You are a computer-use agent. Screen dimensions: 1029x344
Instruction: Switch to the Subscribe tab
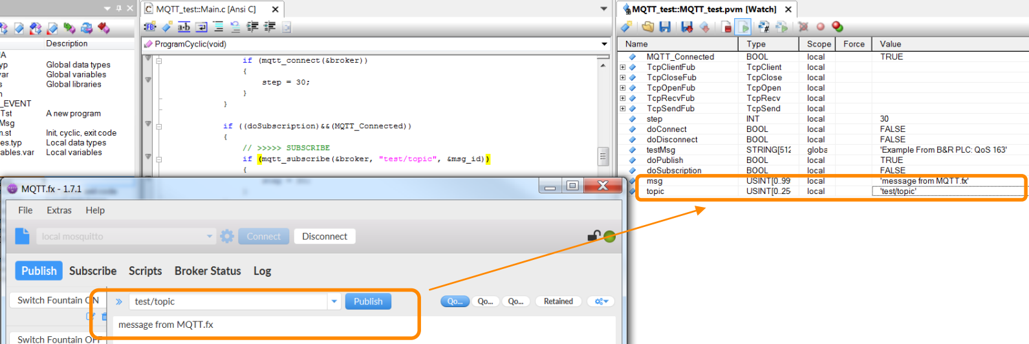point(92,271)
